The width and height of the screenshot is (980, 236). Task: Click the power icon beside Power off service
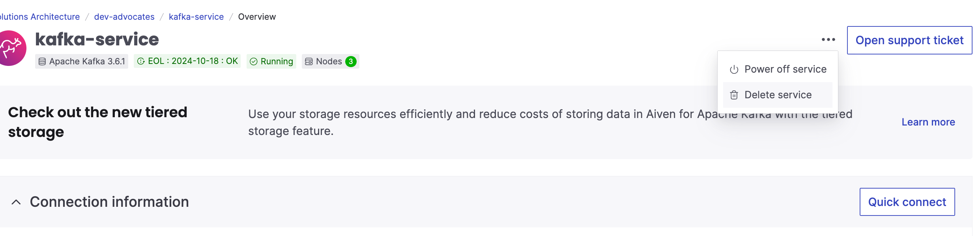pyautogui.click(x=734, y=69)
